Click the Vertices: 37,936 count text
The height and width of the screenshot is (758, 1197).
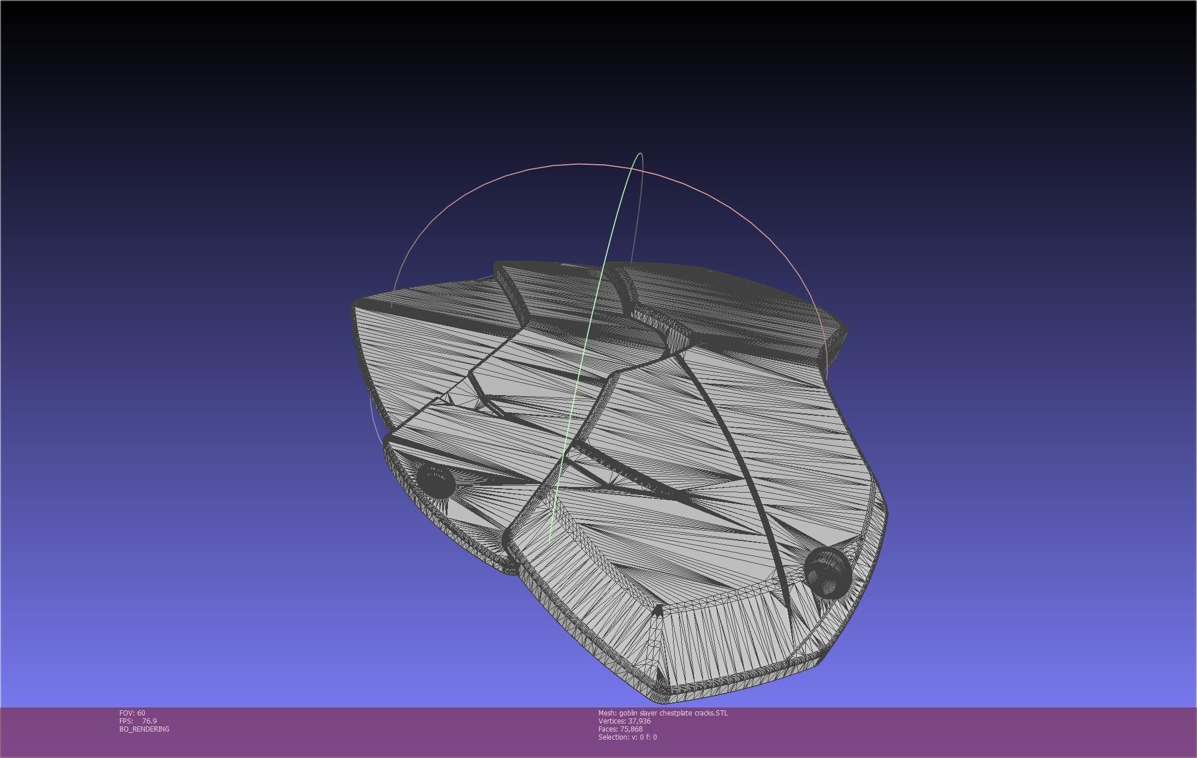pos(624,721)
